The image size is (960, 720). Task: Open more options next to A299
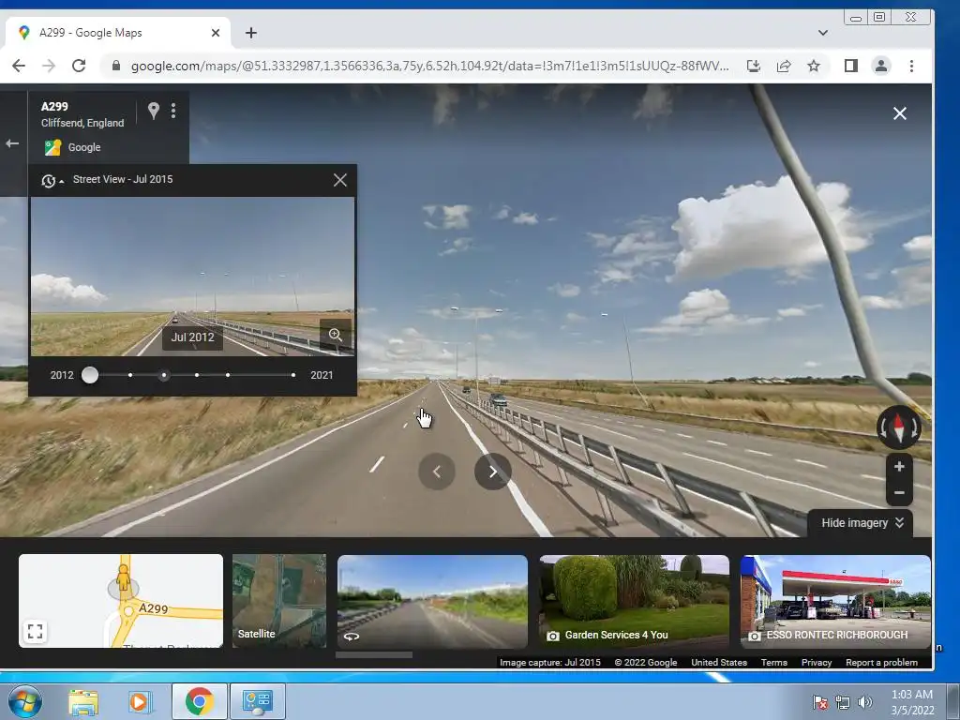coord(173,111)
